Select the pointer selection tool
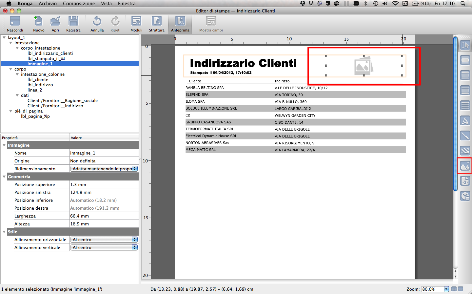472x294 pixels. tap(465, 45)
